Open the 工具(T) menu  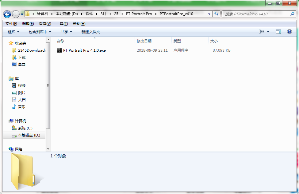(62, 24)
